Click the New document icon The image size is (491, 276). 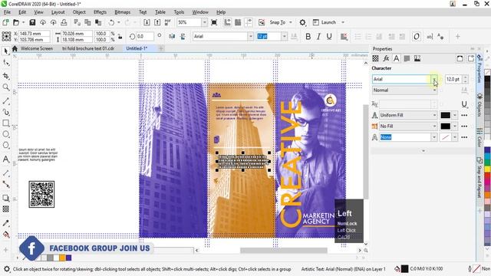click(x=5, y=22)
